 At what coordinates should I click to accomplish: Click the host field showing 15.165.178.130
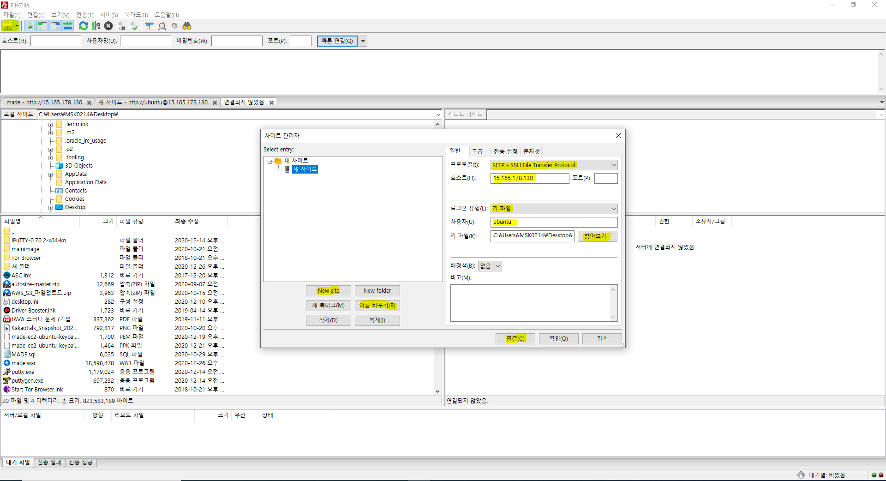530,178
